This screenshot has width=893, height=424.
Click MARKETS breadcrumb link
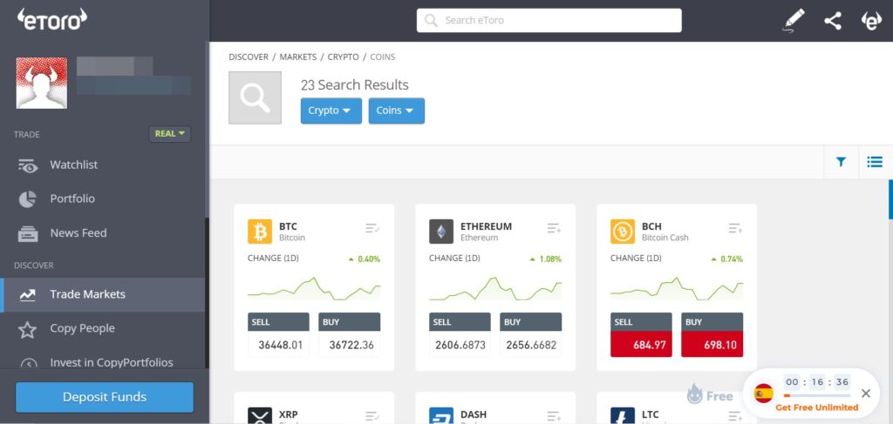click(x=298, y=57)
